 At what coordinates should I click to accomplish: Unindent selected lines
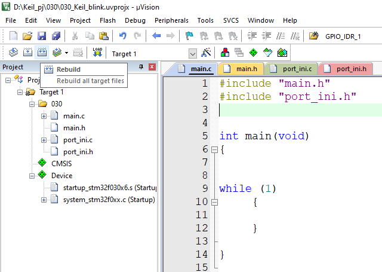click(x=266, y=36)
